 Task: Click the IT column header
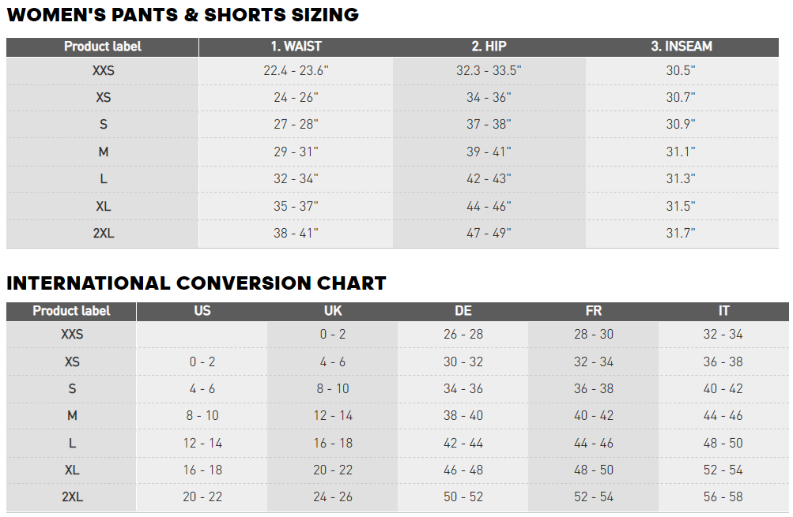click(723, 311)
